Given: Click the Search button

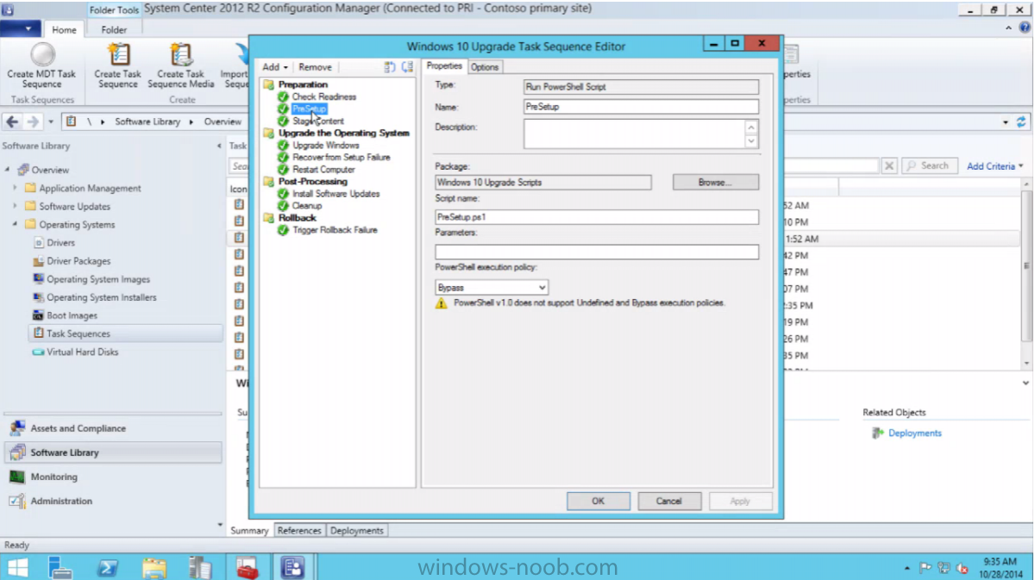Looking at the screenshot, I should [x=928, y=165].
